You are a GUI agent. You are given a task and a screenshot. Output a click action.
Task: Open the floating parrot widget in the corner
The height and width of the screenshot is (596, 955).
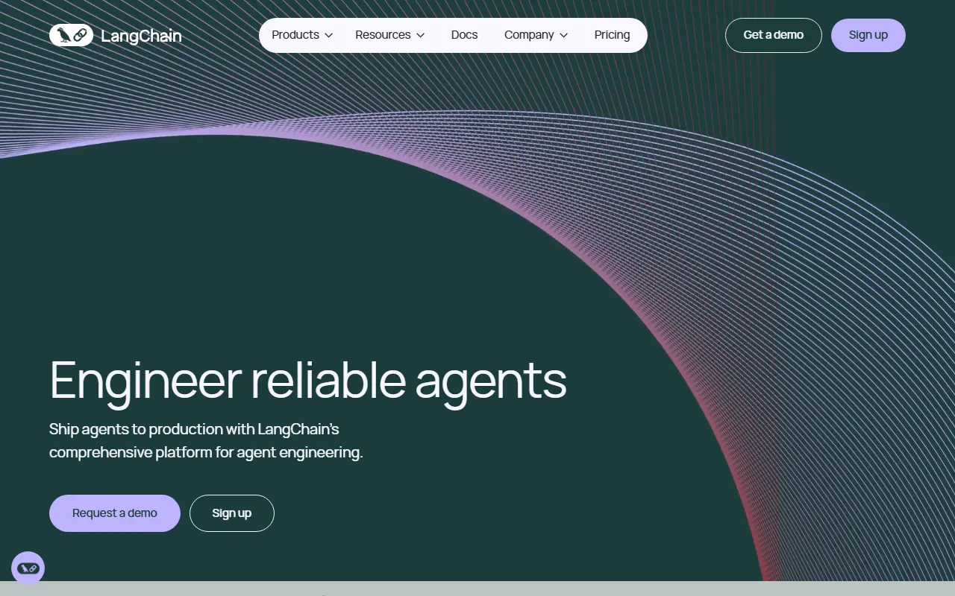pyautogui.click(x=28, y=568)
